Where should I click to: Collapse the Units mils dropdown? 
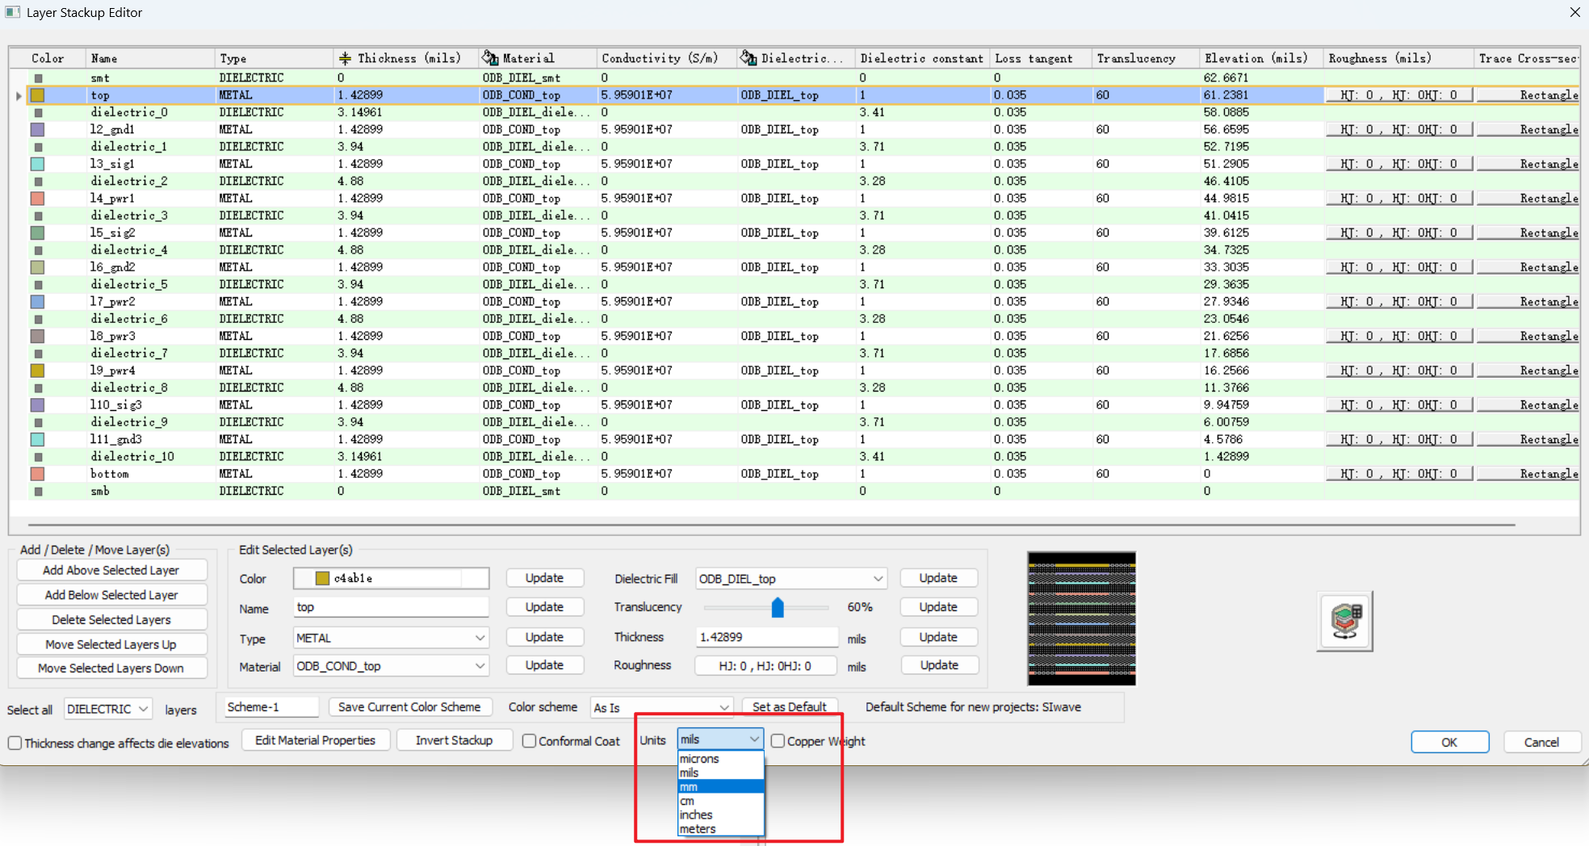point(720,739)
